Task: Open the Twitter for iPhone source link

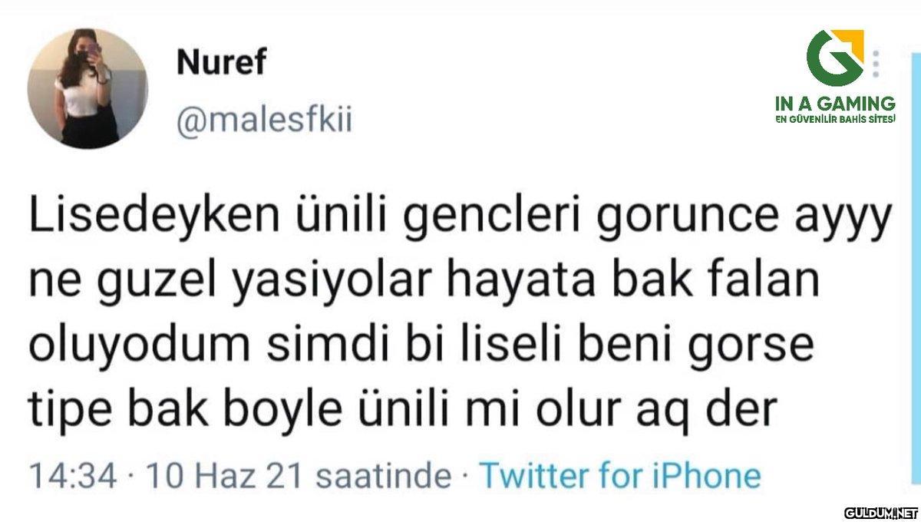Action: (619, 475)
